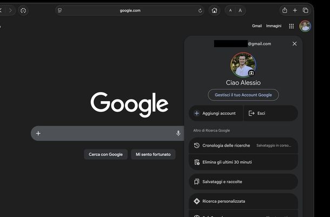Click Esci to sign out
Viewport: 330px width, 217px height.
[270, 113]
